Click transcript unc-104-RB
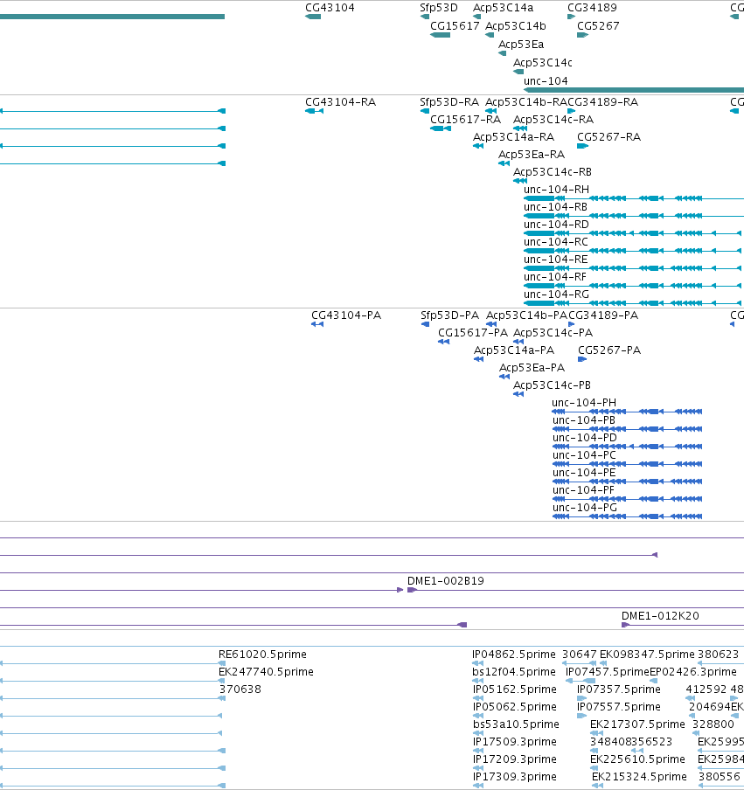744x790 pixels. click(x=555, y=206)
